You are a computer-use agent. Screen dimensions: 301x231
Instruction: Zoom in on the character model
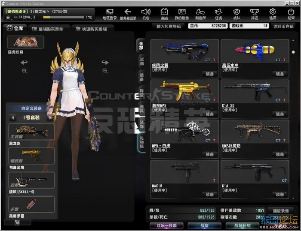coord(25,71)
